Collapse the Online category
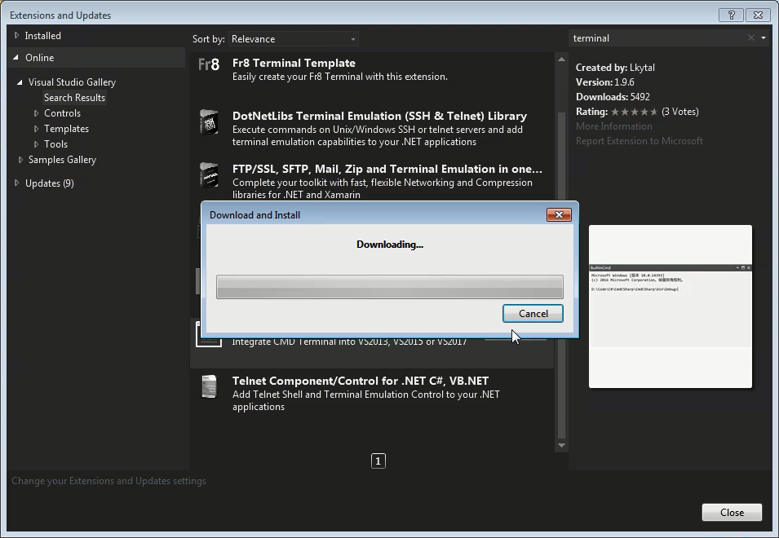 (x=15, y=58)
